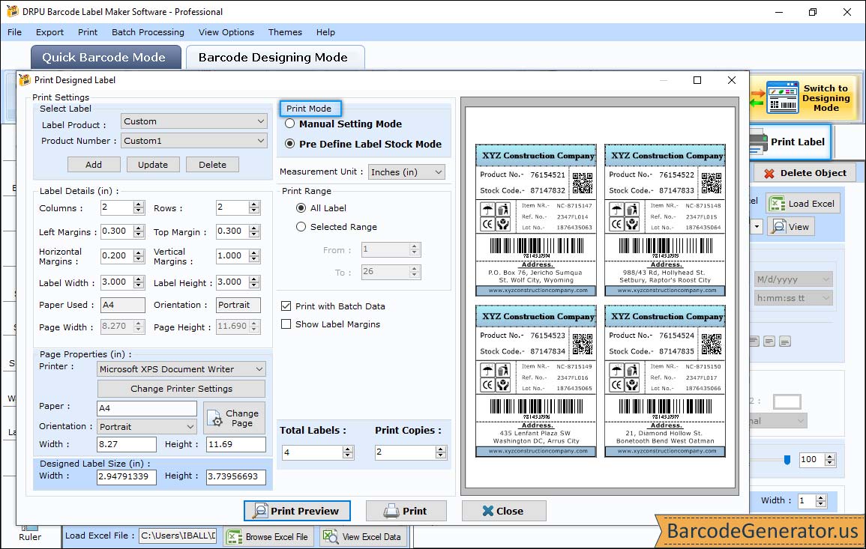The image size is (866, 549).
Task: Open Themes menu
Action: pyautogui.click(x=285, y=32)
